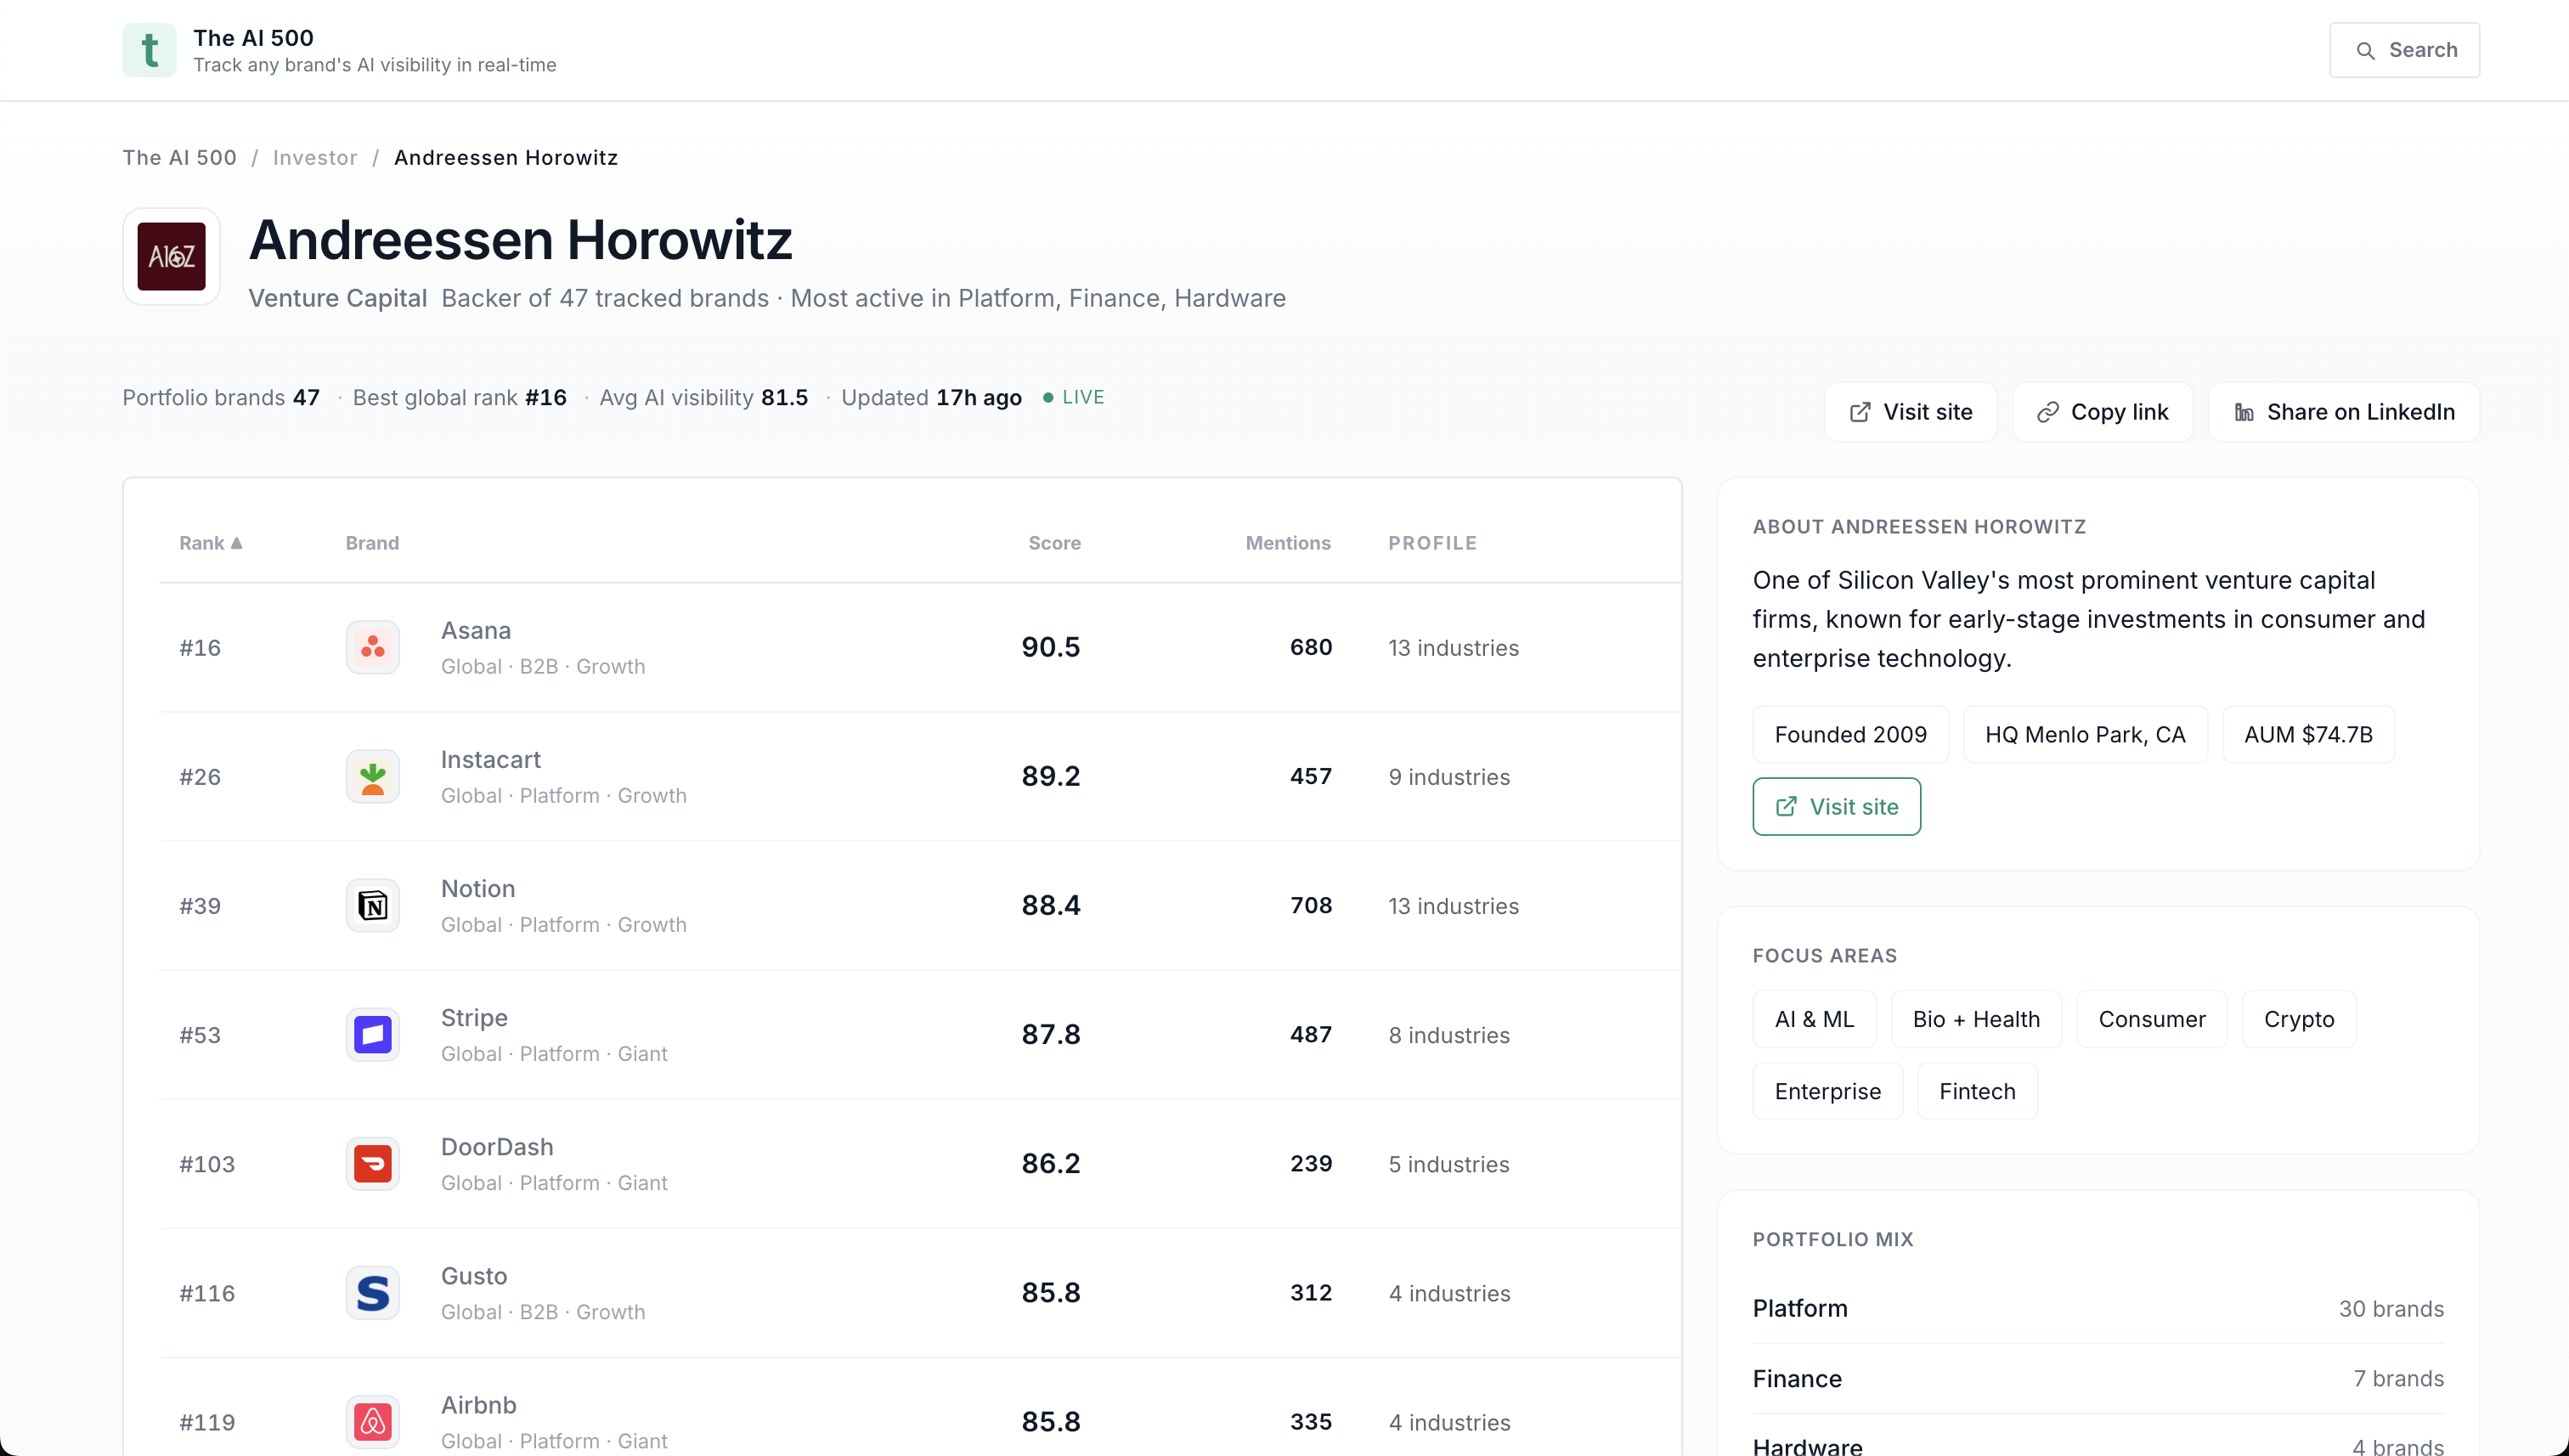The width and height of the screenshot is (2569, 1456).
Task: Click the Airbnb brand icon
Action: point(373,1421)
